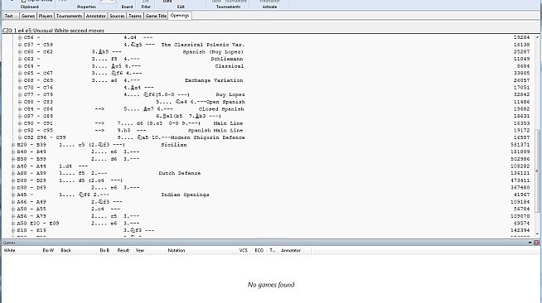Sort games by Result column
The image size is (542, 303).
click(124, 251)
